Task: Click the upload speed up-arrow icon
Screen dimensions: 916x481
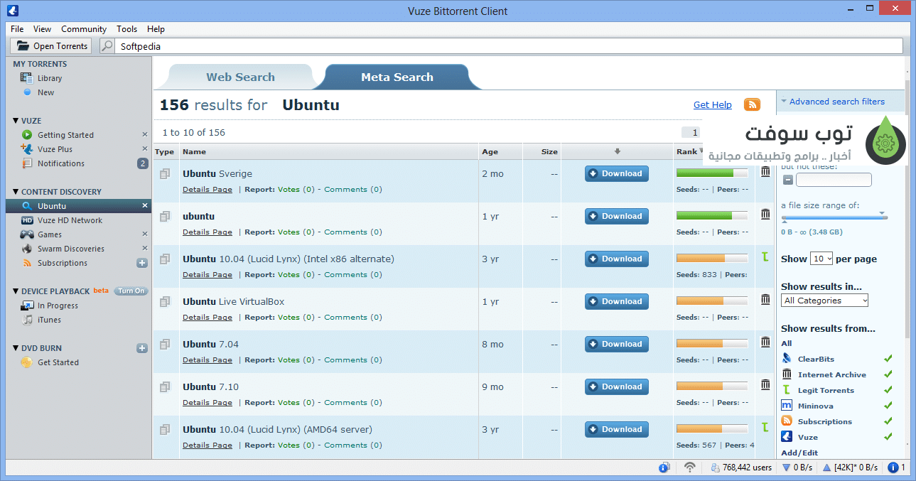Action: (826, 468)
